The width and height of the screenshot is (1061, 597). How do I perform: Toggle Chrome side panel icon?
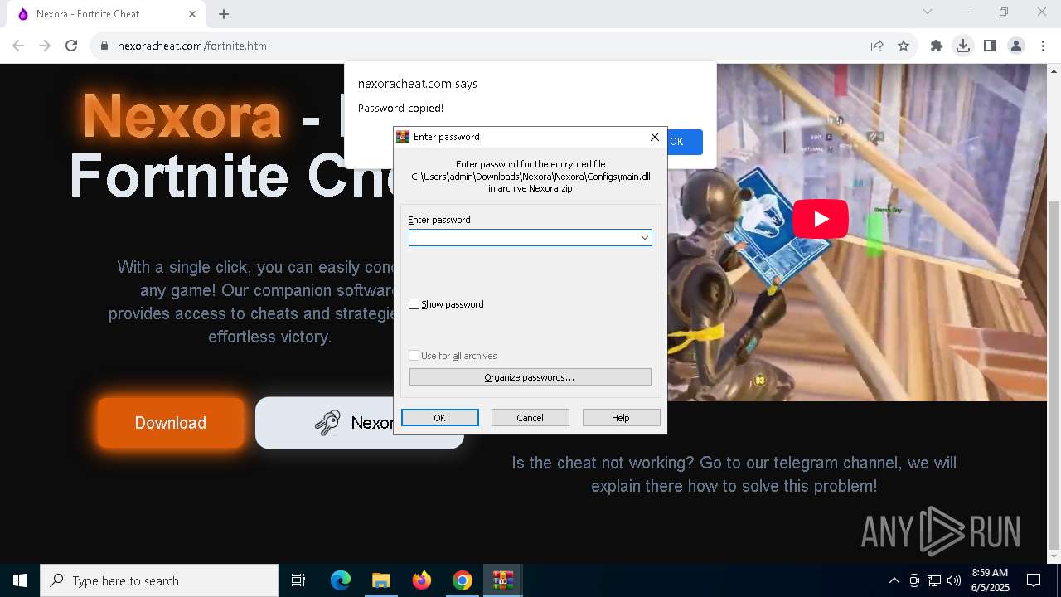990,46
